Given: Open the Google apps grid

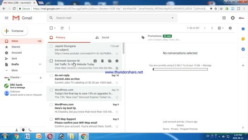Looking at the screenshot, I should [x=224, y=18].
